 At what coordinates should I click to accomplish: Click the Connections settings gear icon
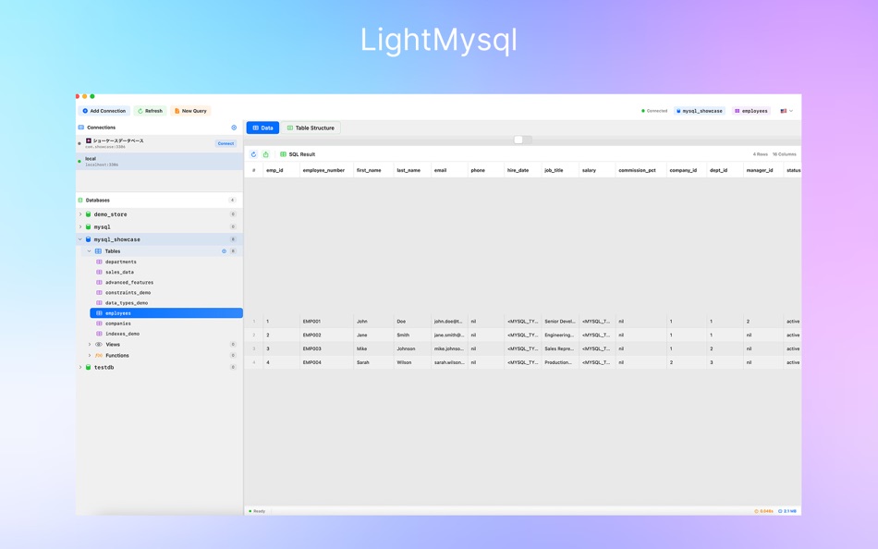pyautogui.click(x=234, y=128)
